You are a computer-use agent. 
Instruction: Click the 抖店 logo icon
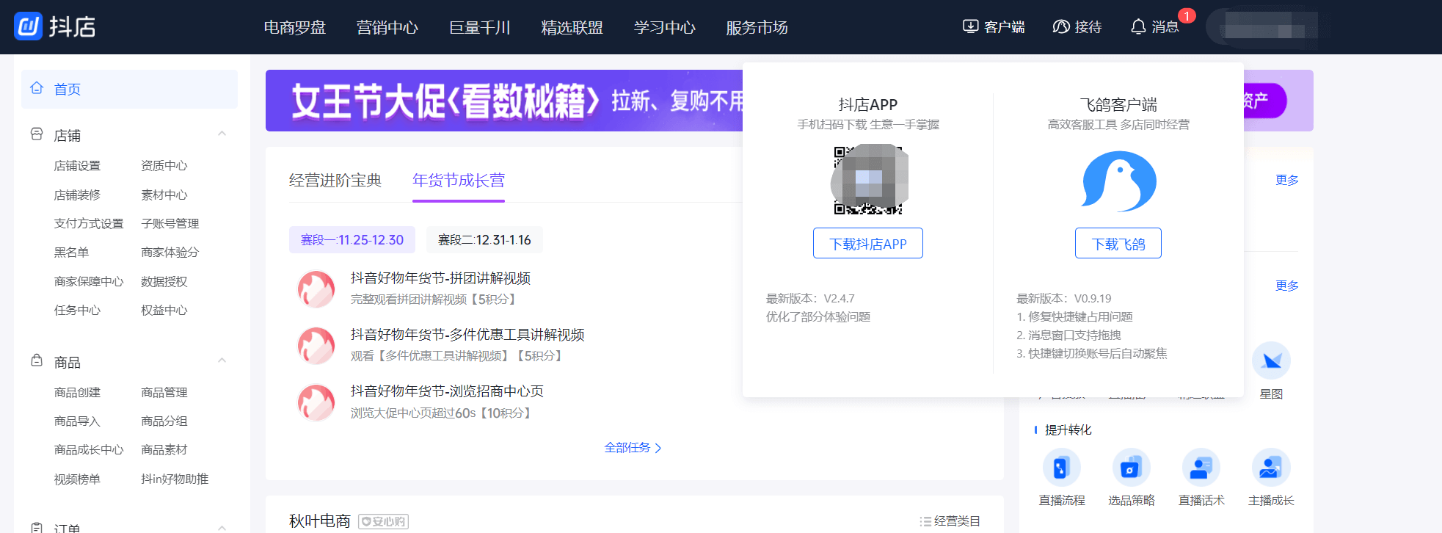coord(28,26)
